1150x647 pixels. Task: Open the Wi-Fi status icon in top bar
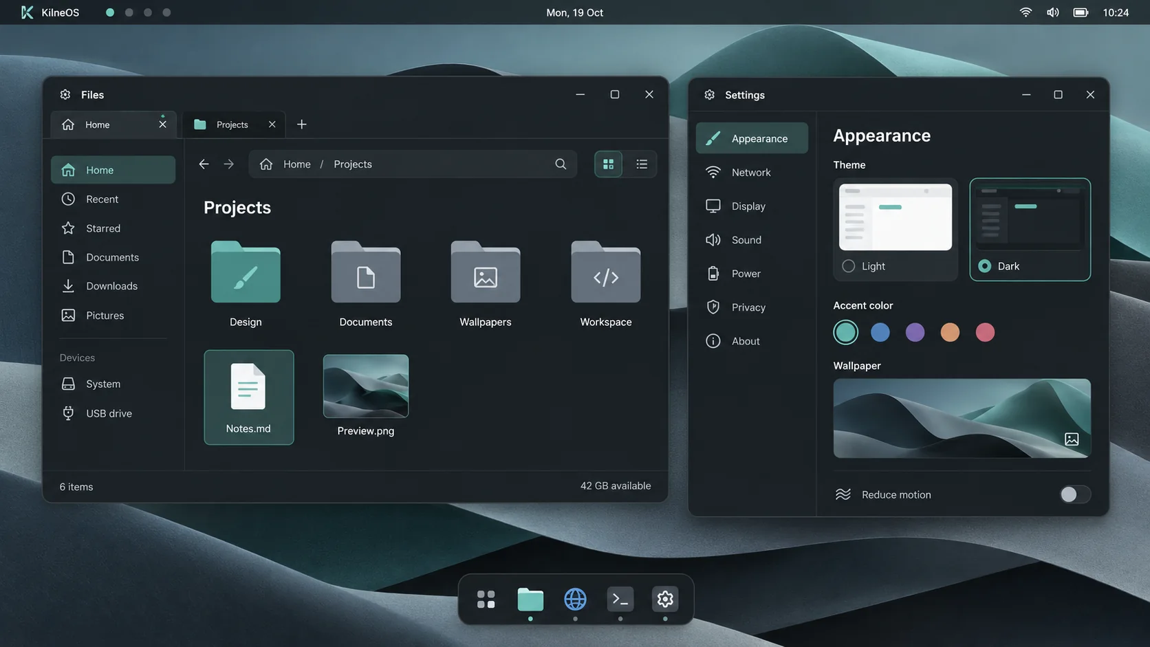click(1025, 12)
